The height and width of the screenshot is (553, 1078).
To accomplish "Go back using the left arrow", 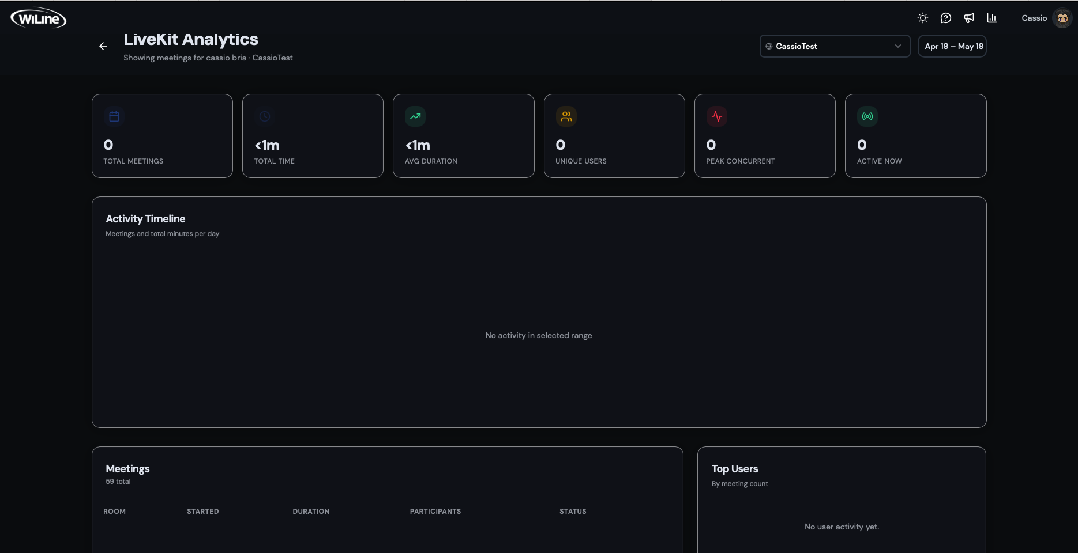I will [x=103, y=46].
